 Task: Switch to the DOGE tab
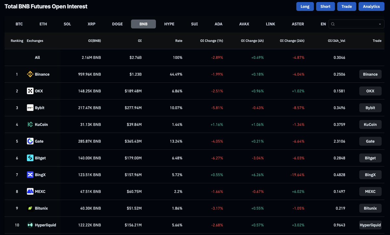pyautogui.click(x=117, y=24)
